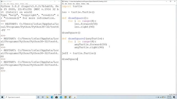Open Help menu in the Python Shell window

tap(27, 4)
